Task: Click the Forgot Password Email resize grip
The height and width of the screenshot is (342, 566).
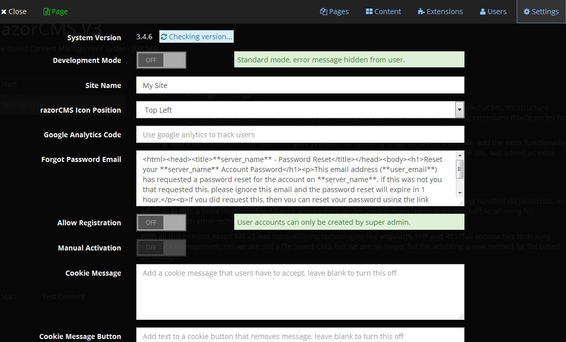Action: [x=460, y=203]
